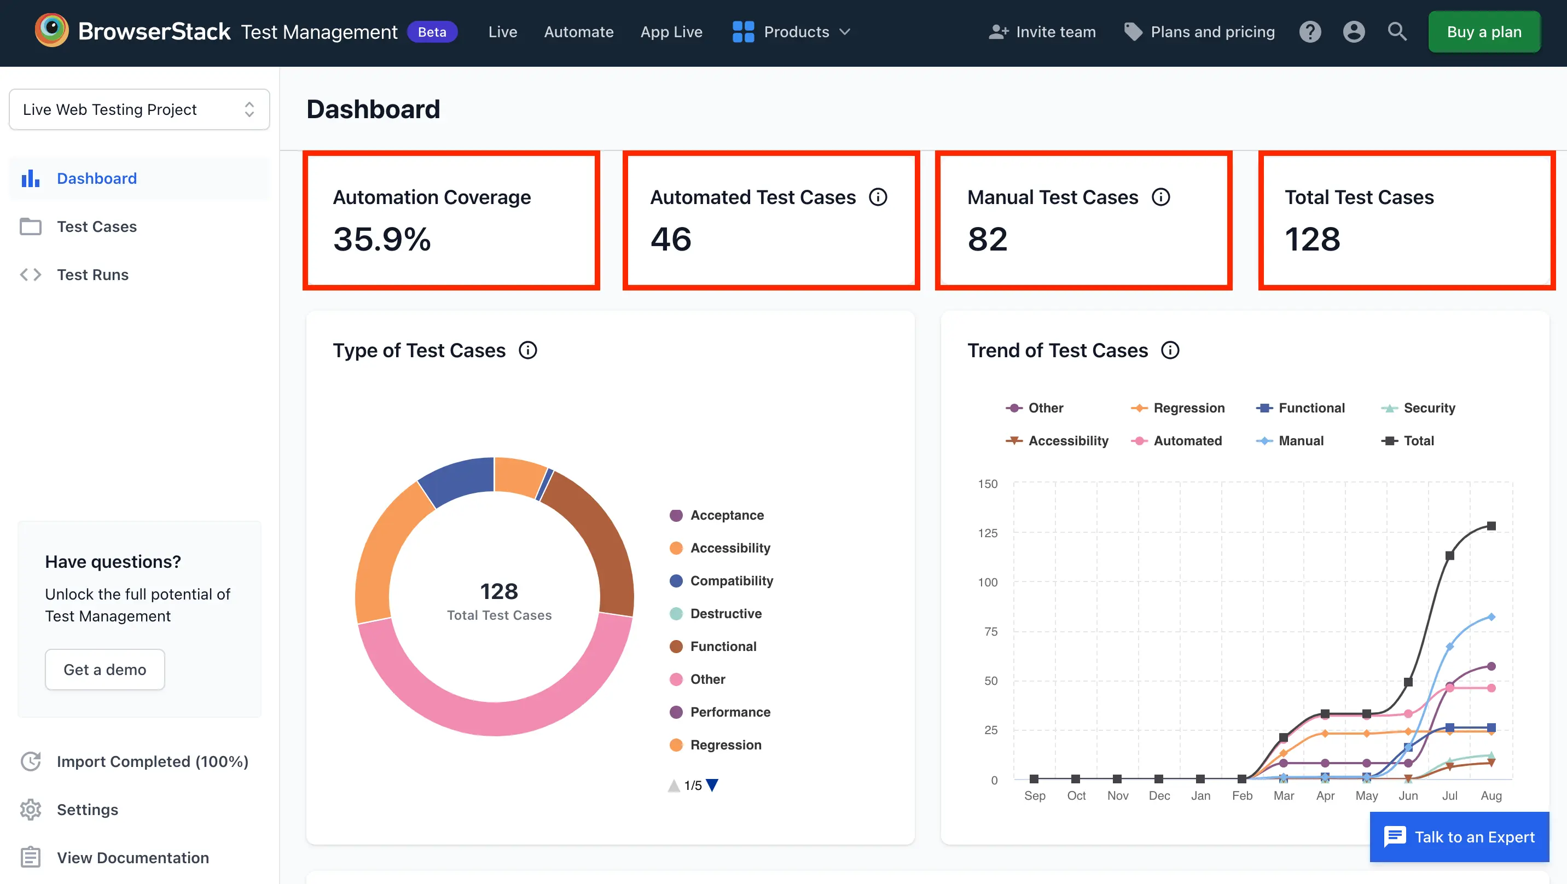The image size is (1567, 884).
Task: Open the Live Web Testing Project selector
Action: [140, 109]
